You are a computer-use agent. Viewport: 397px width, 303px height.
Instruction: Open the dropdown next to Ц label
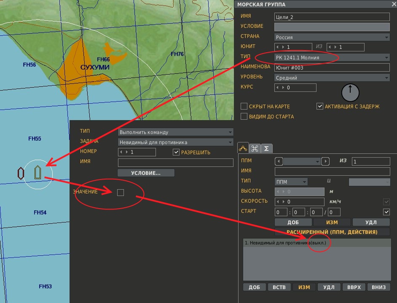click(370, 182)
